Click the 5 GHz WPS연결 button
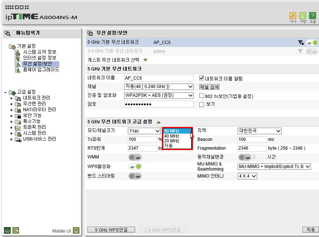 tap(111, 230)
